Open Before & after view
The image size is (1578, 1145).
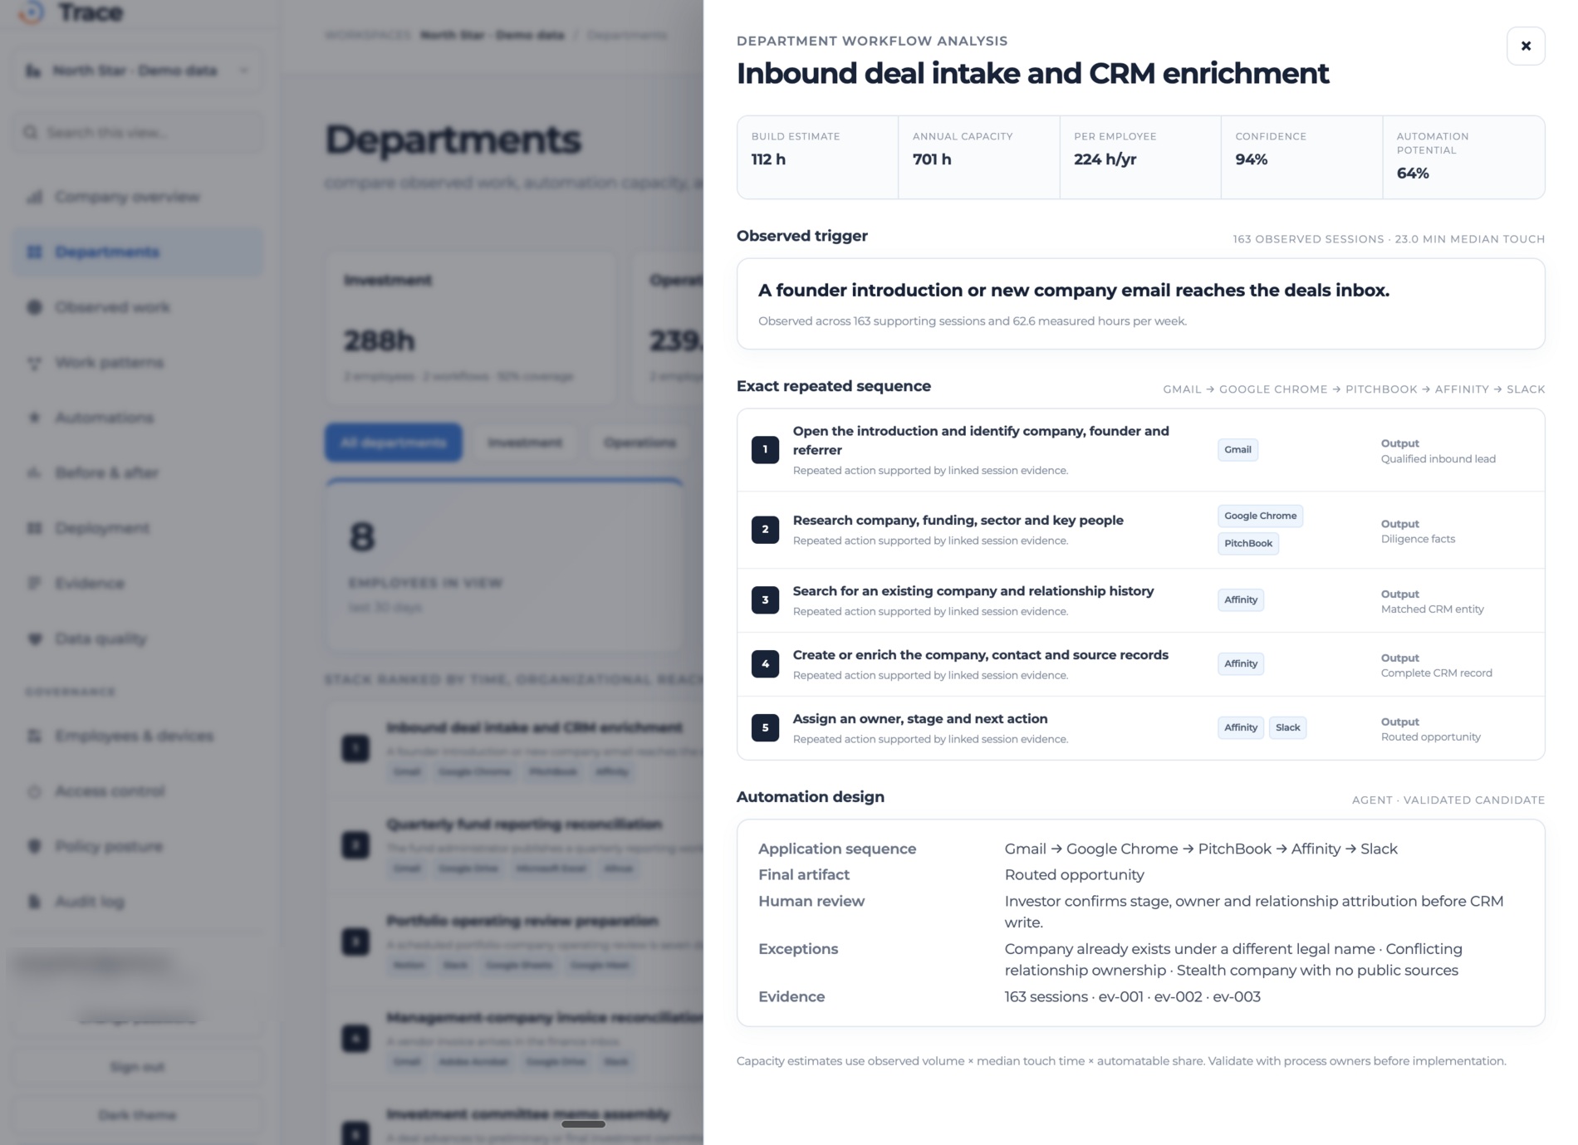137,472
